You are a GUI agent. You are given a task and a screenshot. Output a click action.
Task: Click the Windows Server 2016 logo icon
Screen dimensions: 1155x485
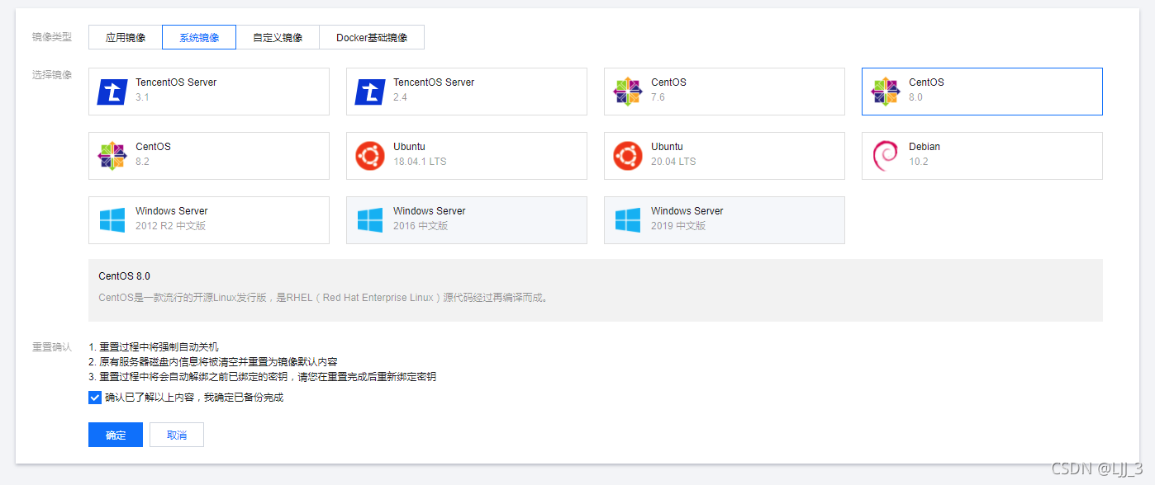[x=370, y=220]
